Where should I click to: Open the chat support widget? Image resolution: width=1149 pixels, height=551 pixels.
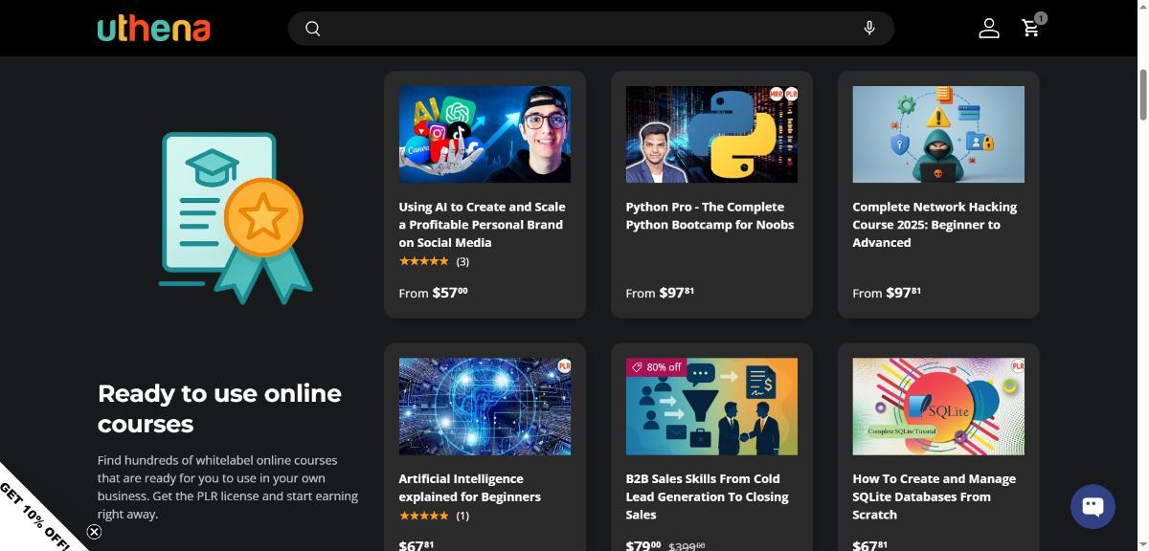[1093, 506]
